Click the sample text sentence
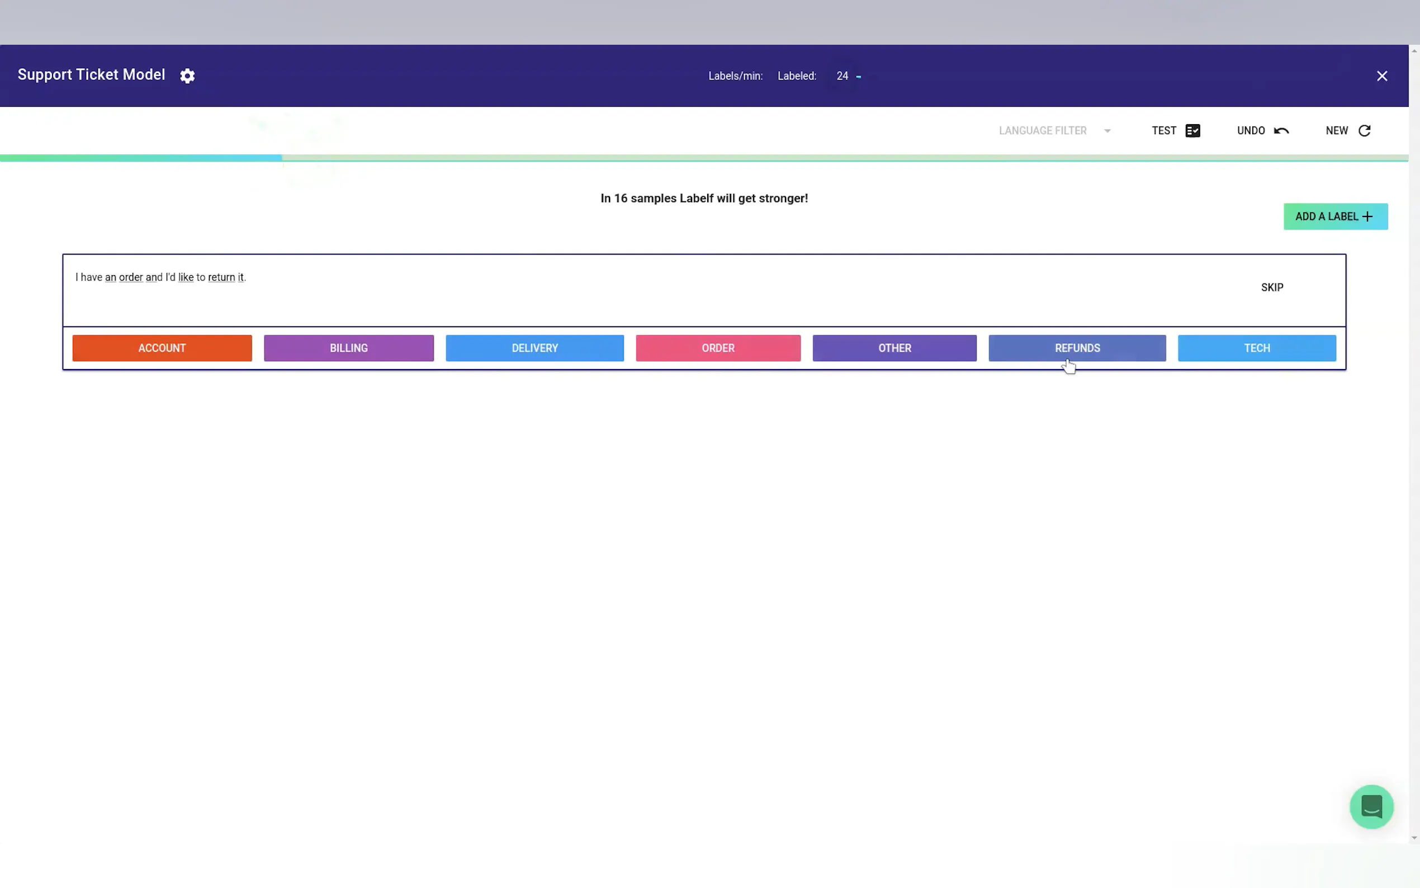 click(x=160, y=277)
